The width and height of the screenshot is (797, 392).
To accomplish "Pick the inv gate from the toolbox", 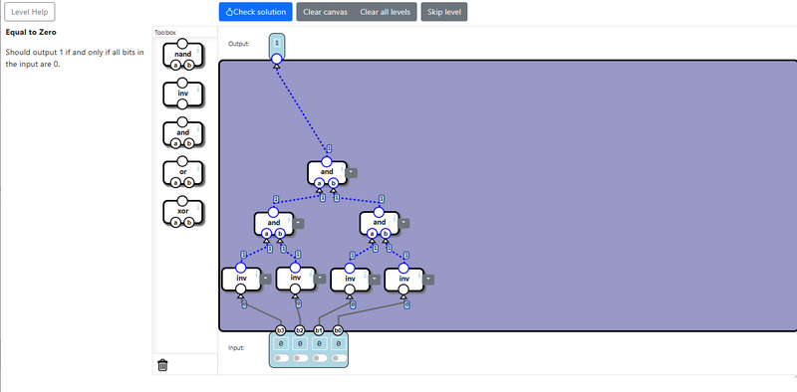I will (x=183, y=94).
